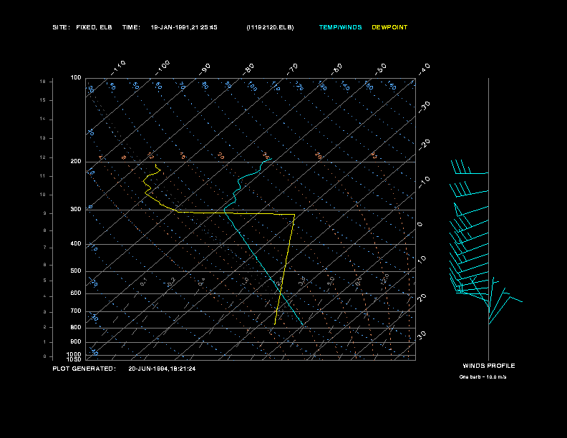Screen dimensions: 567x438
Task: Click the -50 temperature label at the top
Action: (380, 69)
